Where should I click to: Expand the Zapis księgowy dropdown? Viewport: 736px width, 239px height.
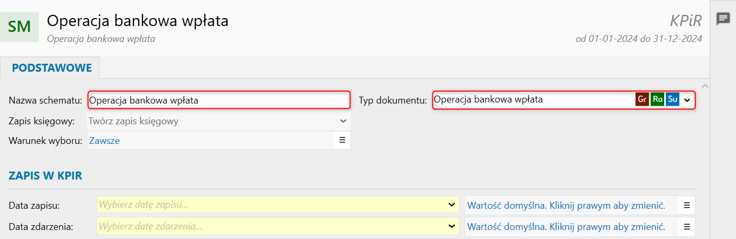coord(343,121)
